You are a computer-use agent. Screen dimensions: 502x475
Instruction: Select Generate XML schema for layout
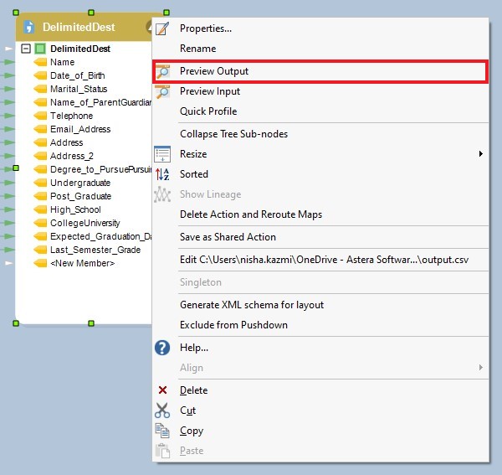[252, 305]
